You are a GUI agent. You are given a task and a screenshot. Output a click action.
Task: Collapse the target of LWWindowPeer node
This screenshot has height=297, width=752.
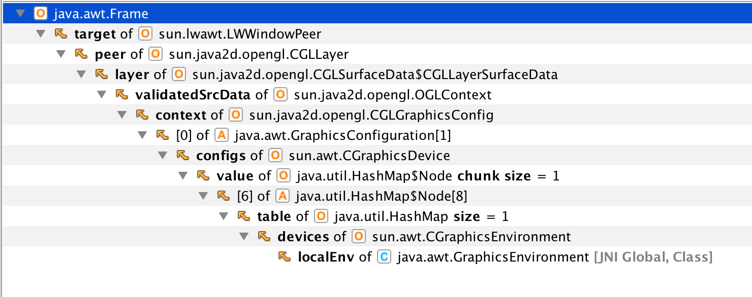tap(41, 34)
